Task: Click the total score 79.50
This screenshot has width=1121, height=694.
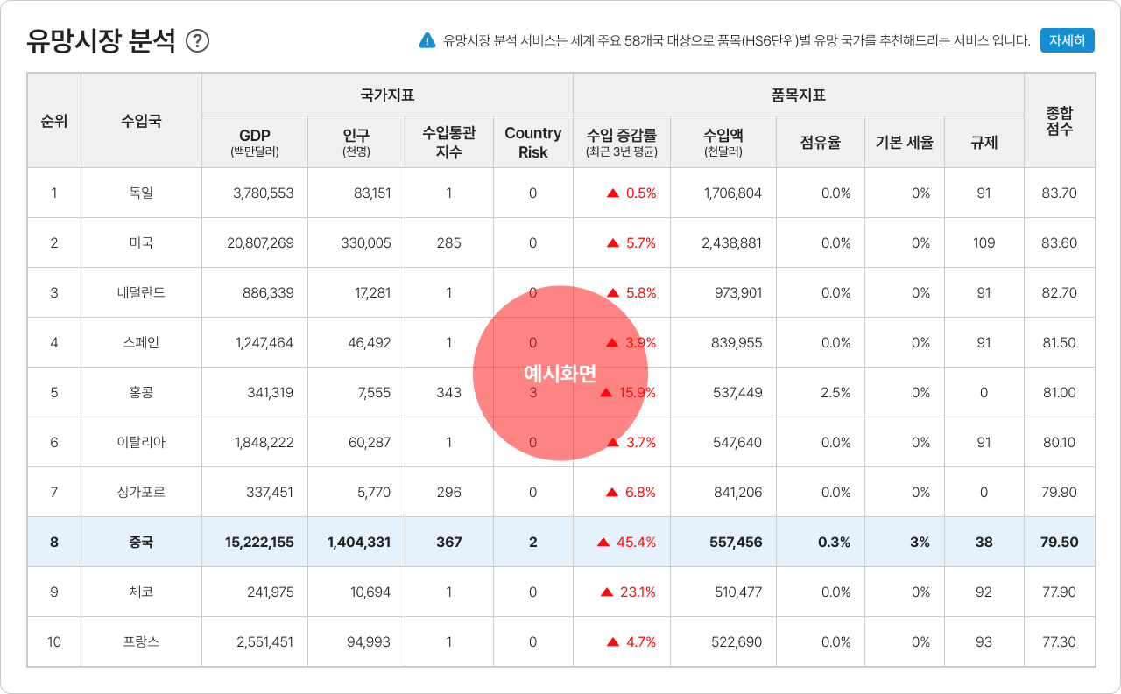Action: pos(1059,542)
